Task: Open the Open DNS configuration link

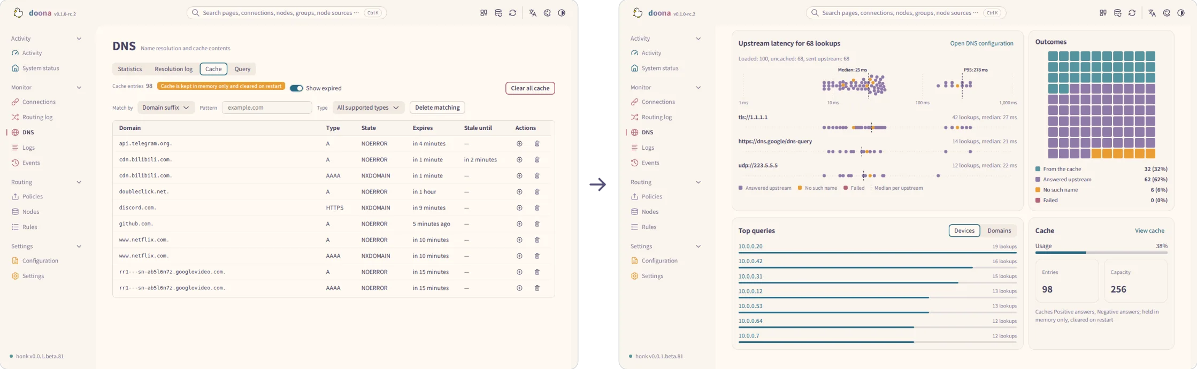Action: pos(981,43)
